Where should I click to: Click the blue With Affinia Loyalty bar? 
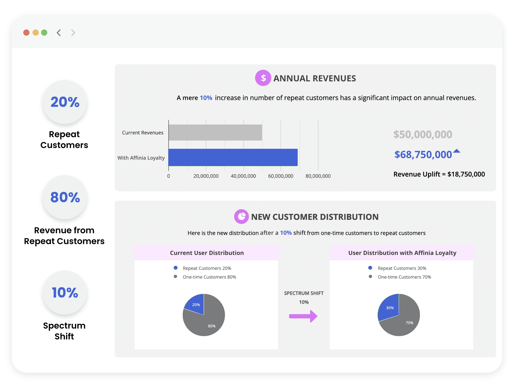pos(233,157)
